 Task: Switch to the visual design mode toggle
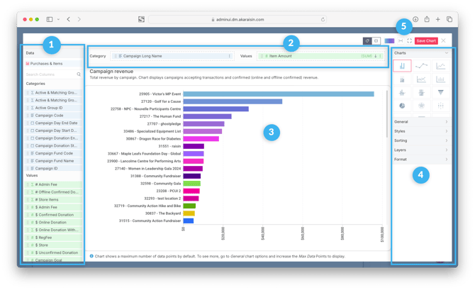pos(367,40)
